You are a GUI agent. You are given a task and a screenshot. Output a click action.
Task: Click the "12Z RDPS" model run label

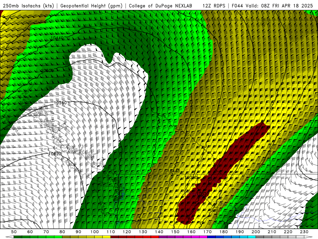point(215,6)
